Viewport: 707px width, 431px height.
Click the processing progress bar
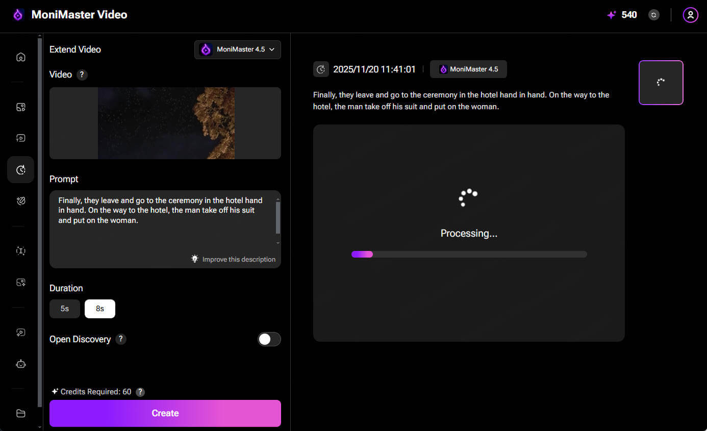click(x=469, y=253)
